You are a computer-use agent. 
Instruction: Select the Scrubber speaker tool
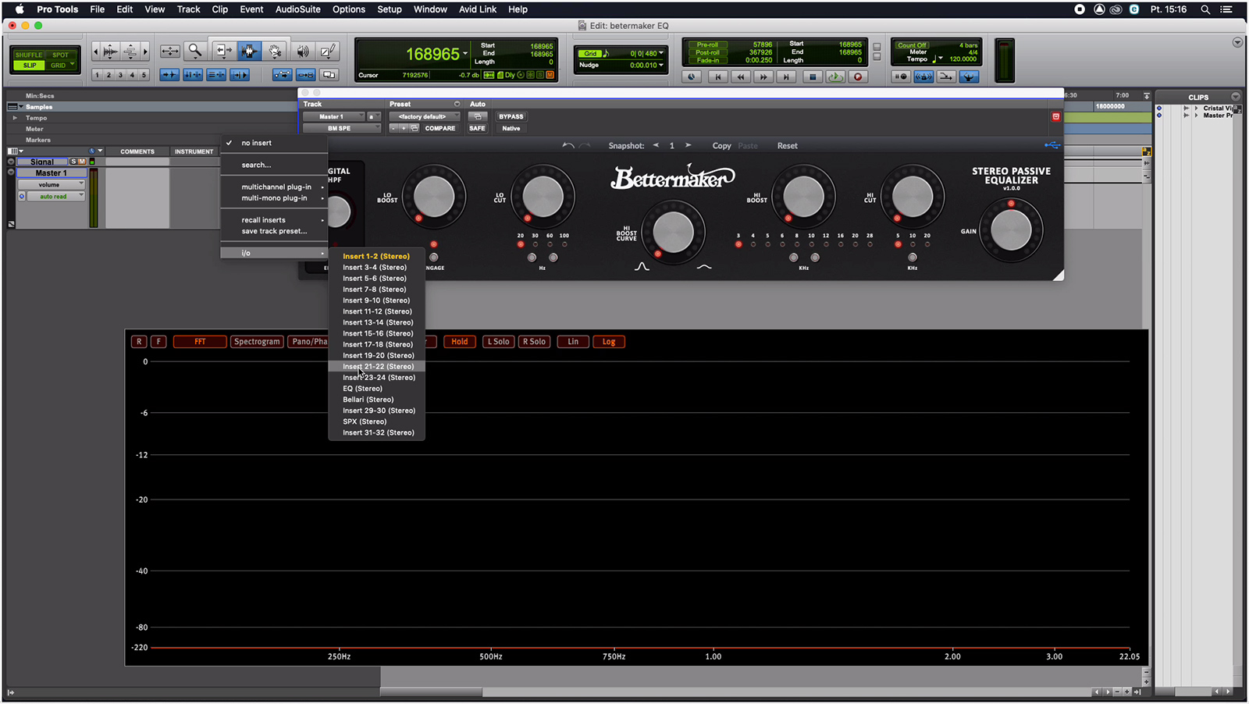(303, 52)
